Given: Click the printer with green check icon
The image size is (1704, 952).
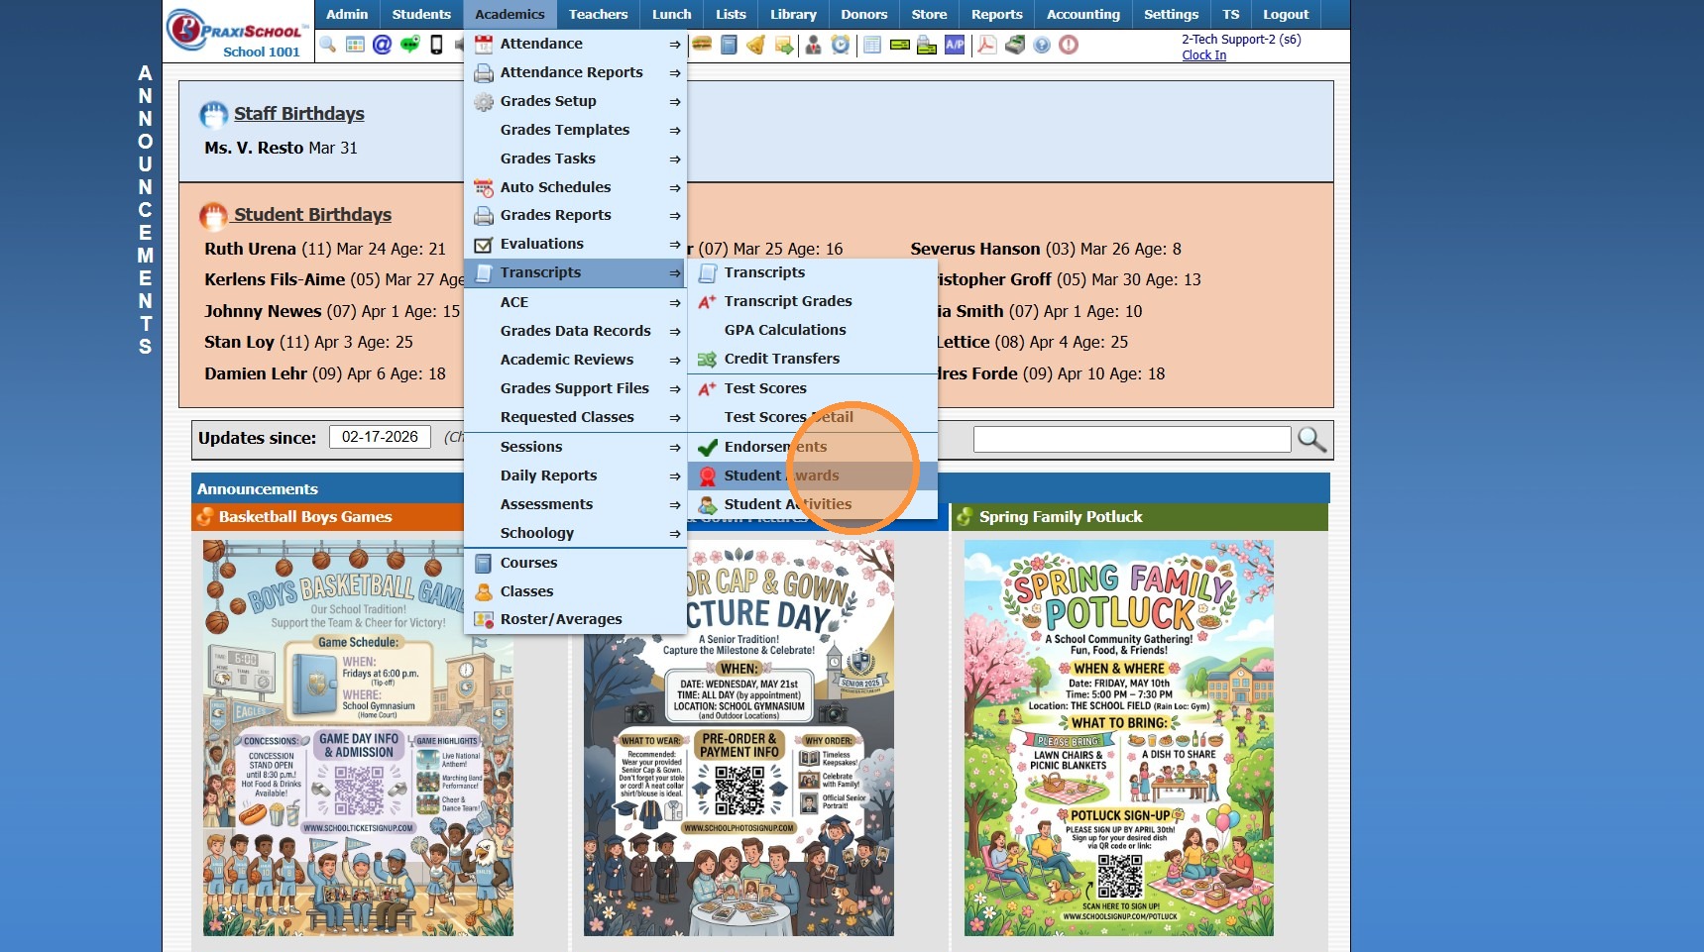Looking at the screenshot, I should tap(927, 45).
